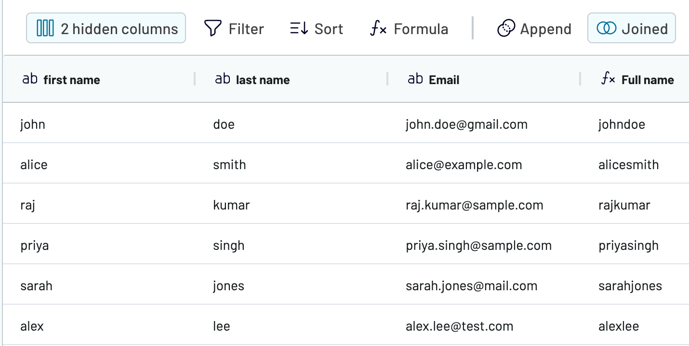Select the Filter menu item
The width and height of the screenshot is (689, 346).
tap(246, 29)
